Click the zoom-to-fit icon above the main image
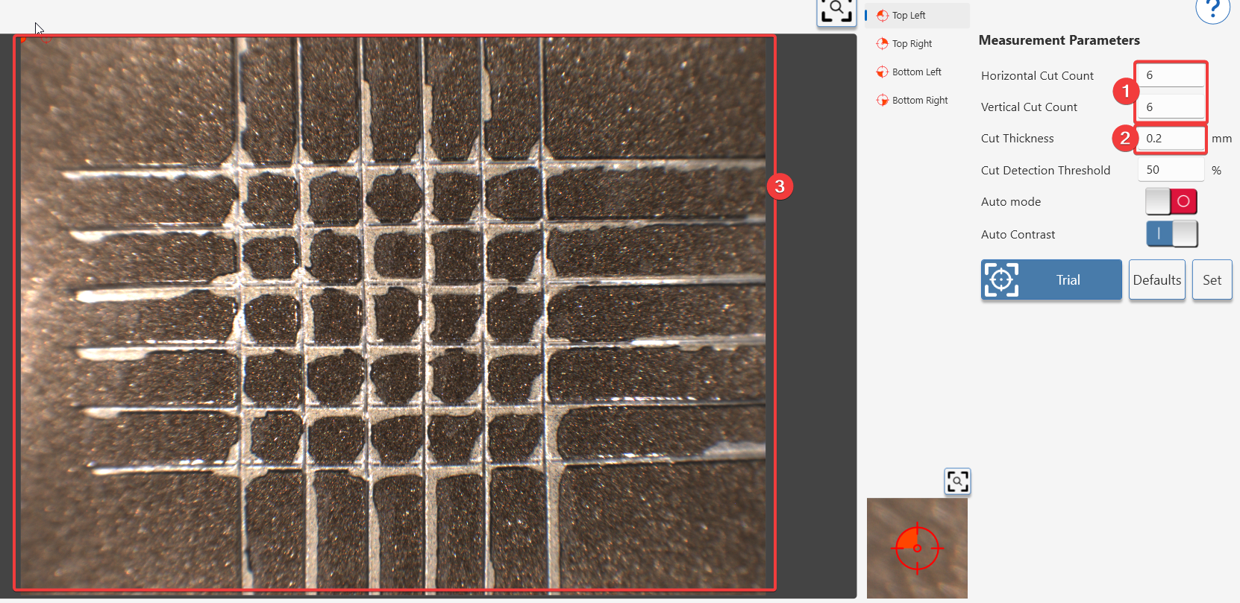 point(836,11)
